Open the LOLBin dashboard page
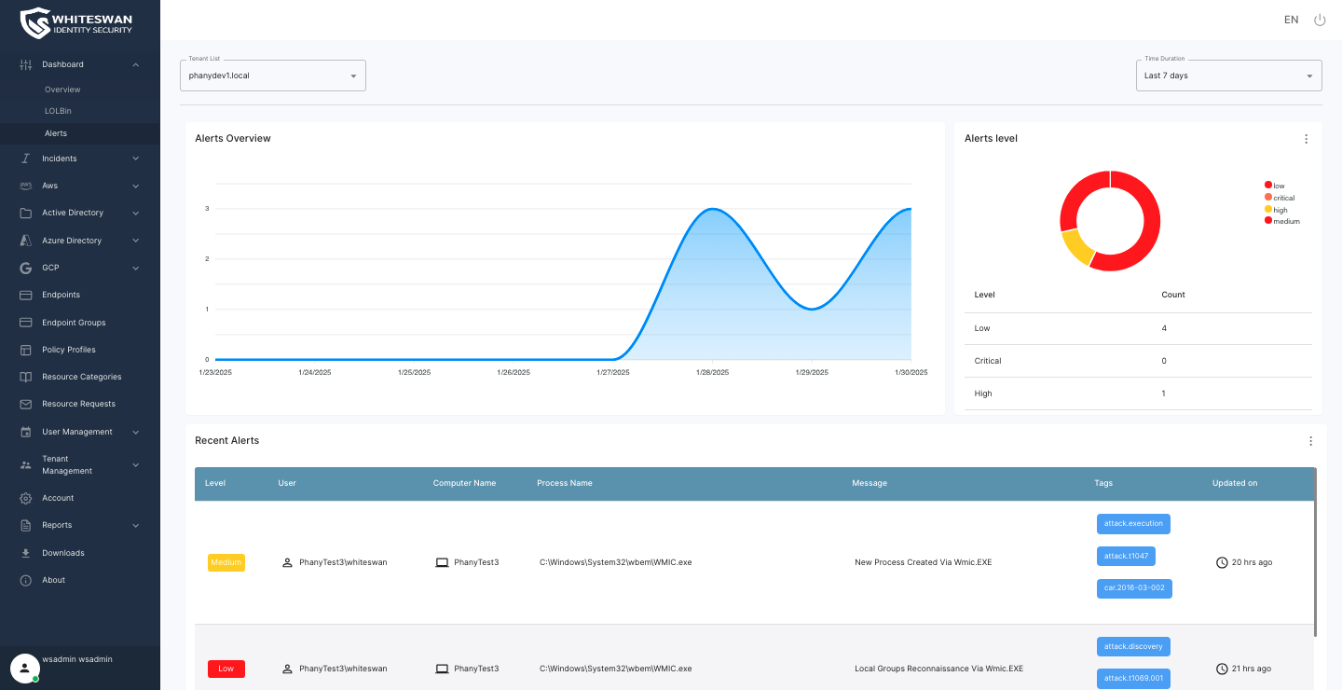This screenshot has height=690, width=1342. point(58,111)
